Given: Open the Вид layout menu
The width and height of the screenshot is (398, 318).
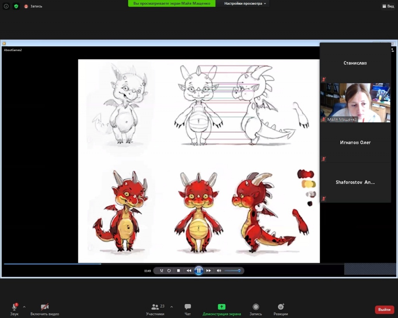Looking at the screenshot, I should 388,6.
